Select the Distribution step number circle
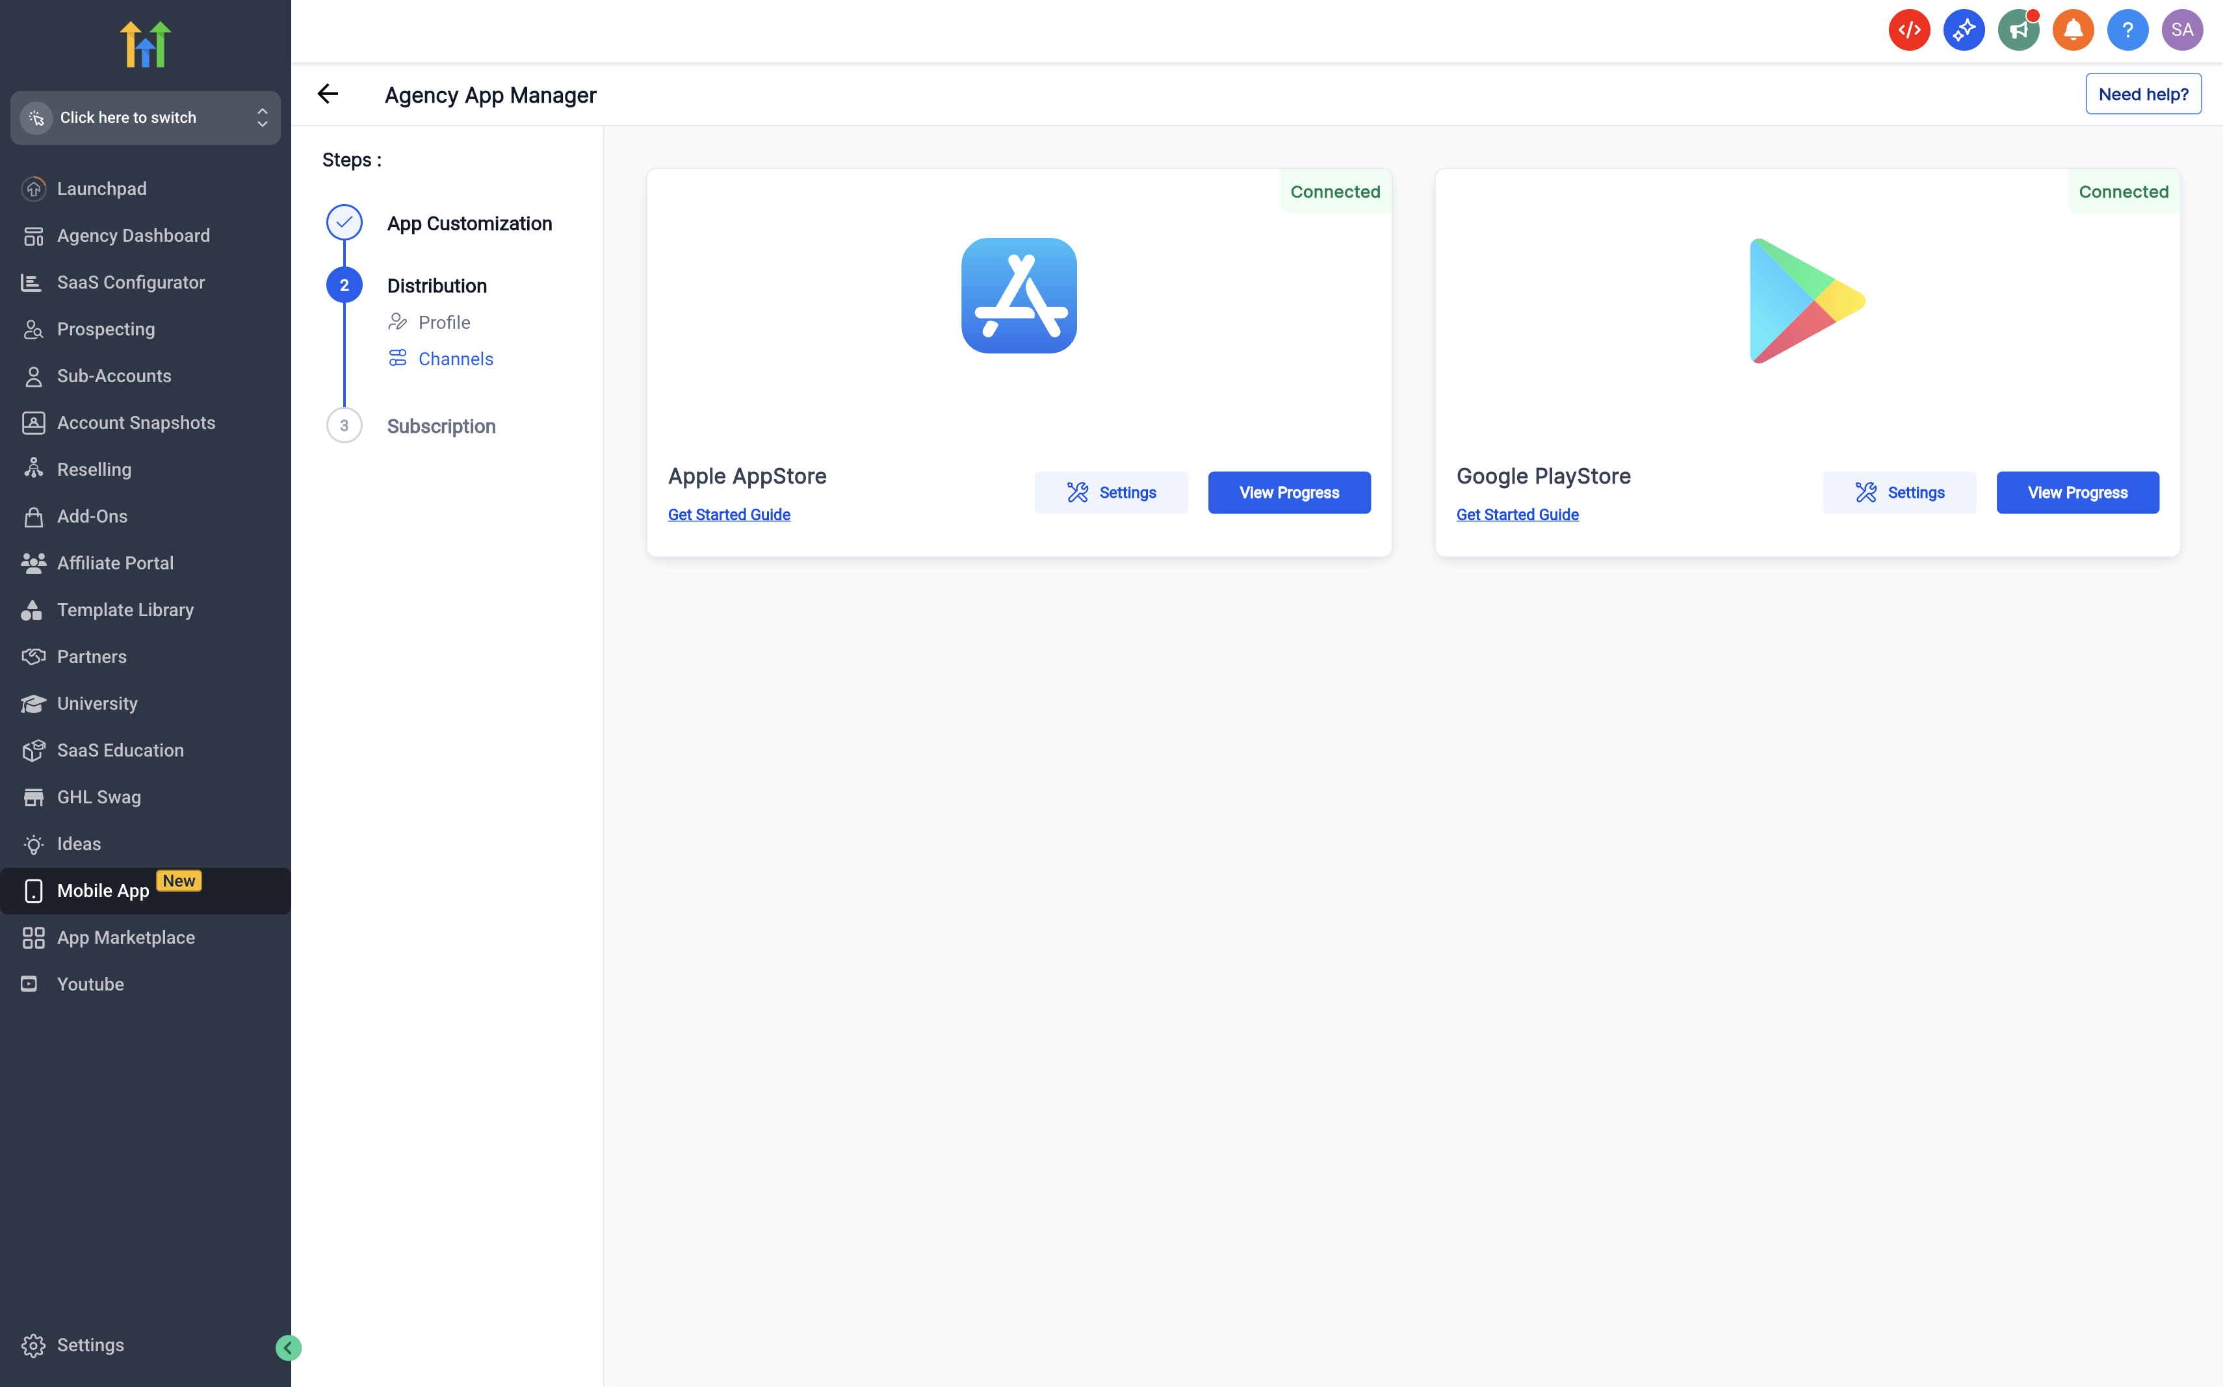The height and width of the screenshot is (1387, 2223). (x=344, y=285)
